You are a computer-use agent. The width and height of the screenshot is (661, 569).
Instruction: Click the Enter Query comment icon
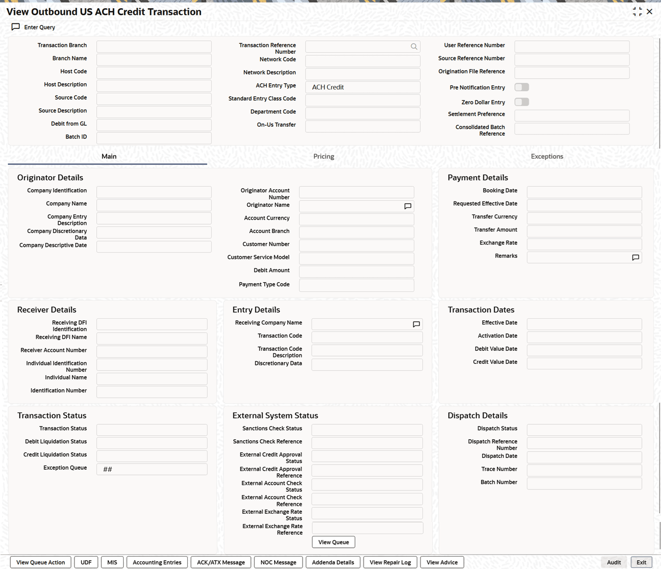click(x=16, y=27)
